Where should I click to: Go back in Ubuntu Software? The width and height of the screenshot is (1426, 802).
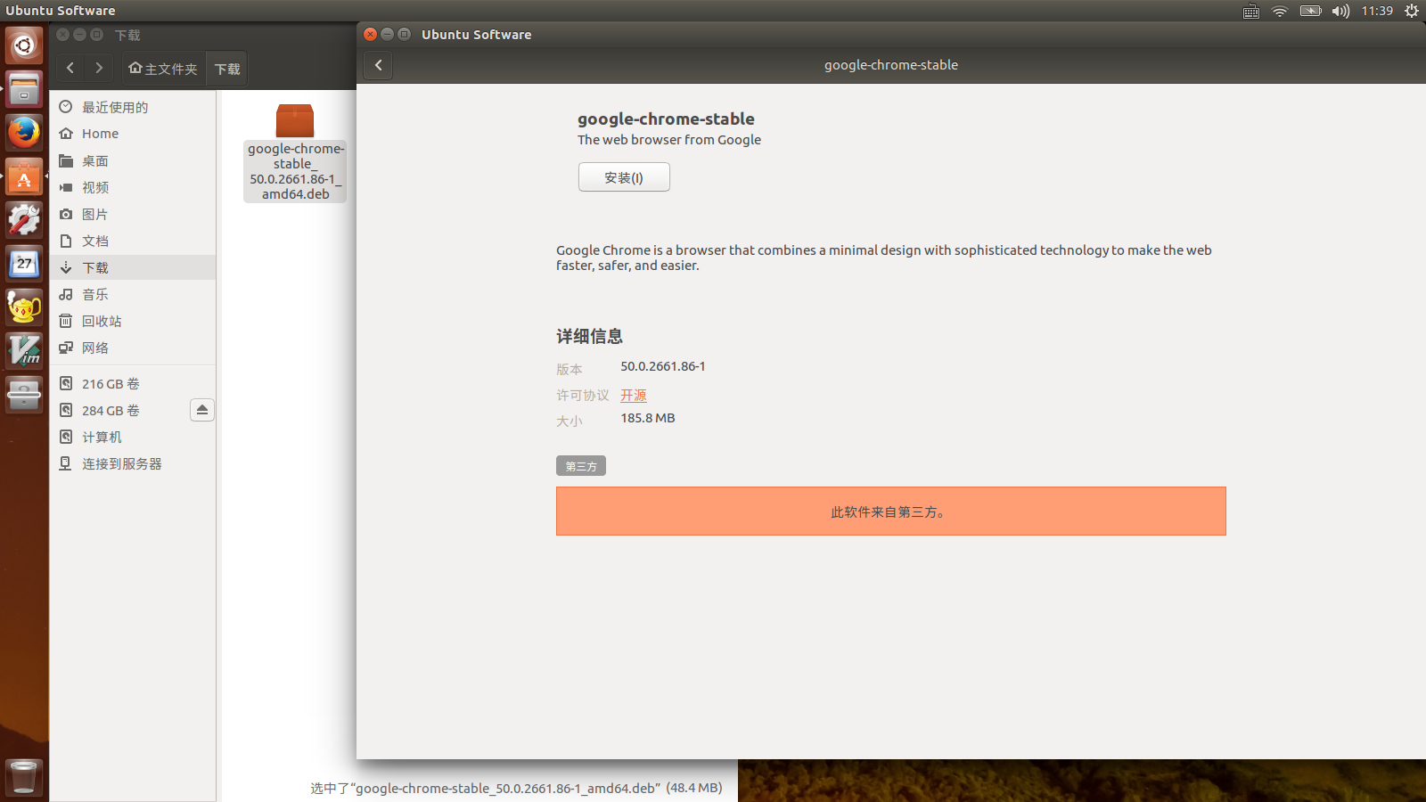[378, 65]
